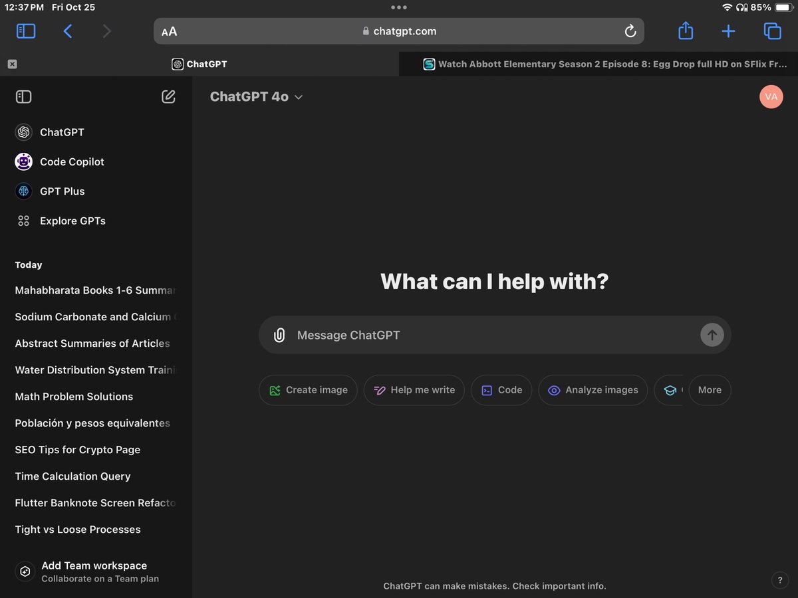Show Safari tab overview
This screenshot has height=598, width=798.
click(772, 31)
